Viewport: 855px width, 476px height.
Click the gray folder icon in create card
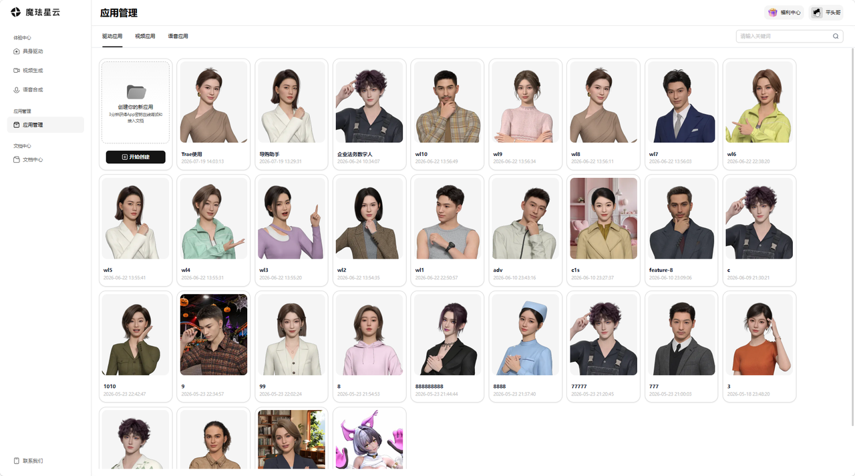[136, 92]
